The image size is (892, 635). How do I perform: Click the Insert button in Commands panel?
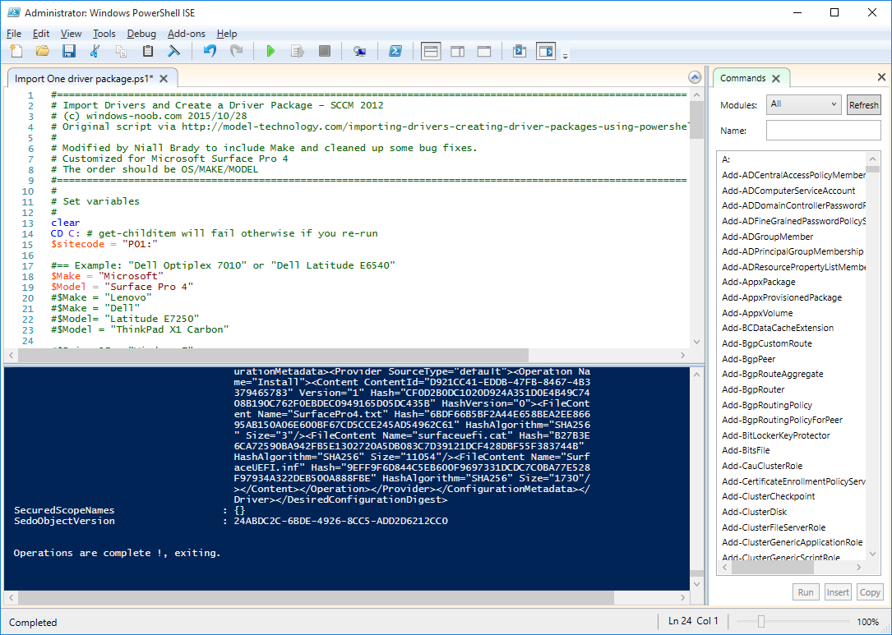tap(838, 591)
